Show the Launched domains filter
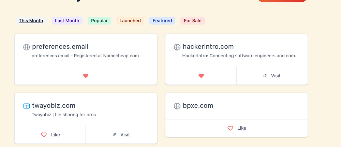This screenshot has width=341, height=147. pyautogui.click(x=130, y=21)
